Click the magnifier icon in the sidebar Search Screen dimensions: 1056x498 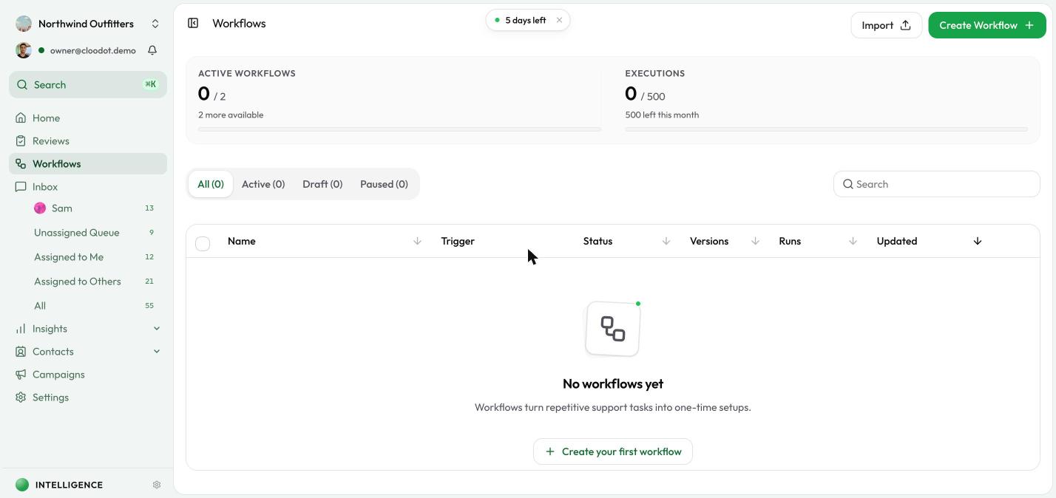pyautogui.click(x=22, y=85)
